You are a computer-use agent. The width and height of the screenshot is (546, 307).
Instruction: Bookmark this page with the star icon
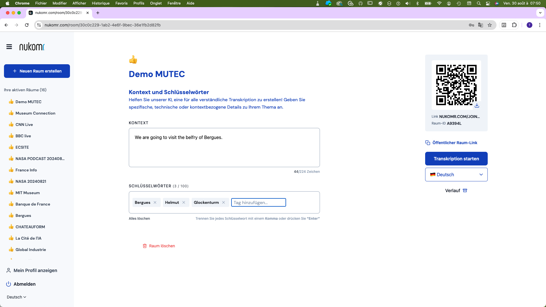490,25
